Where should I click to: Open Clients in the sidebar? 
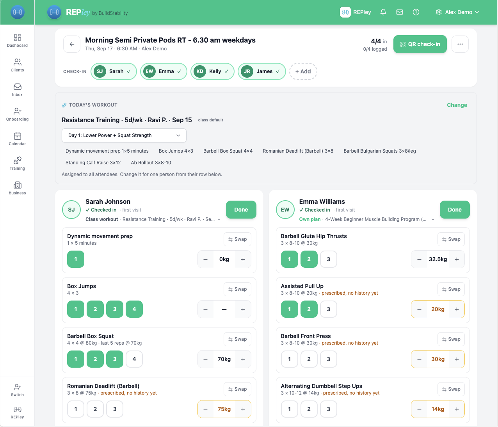click(17, 65)
